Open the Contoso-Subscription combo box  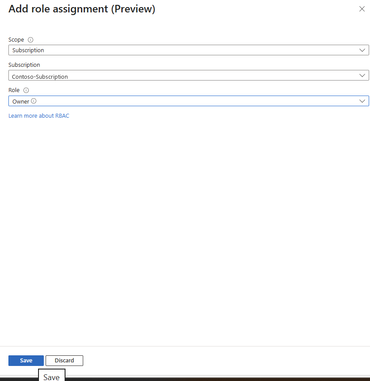[x=189, y=75]
